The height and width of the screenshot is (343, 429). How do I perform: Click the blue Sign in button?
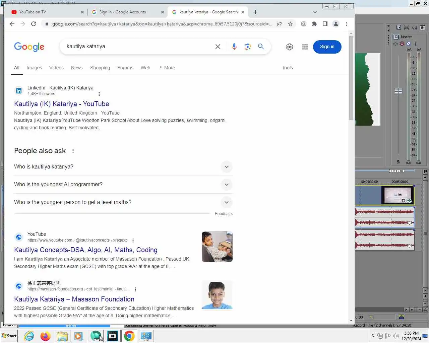point(327,47)
